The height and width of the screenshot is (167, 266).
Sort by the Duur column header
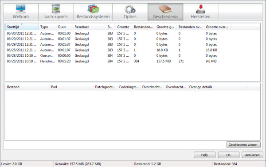point(64,27)
